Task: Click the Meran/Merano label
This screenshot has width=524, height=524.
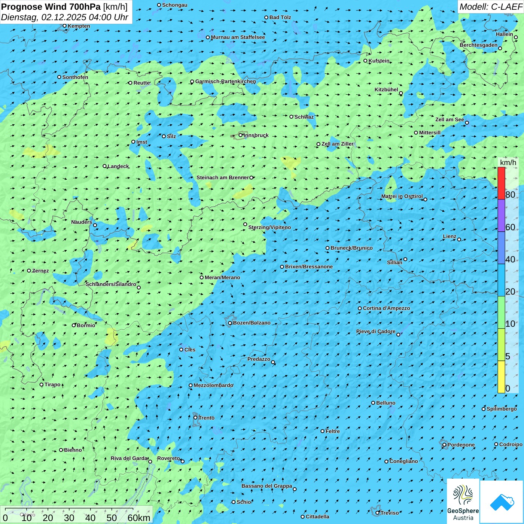Action: click(x=222, y=277)
